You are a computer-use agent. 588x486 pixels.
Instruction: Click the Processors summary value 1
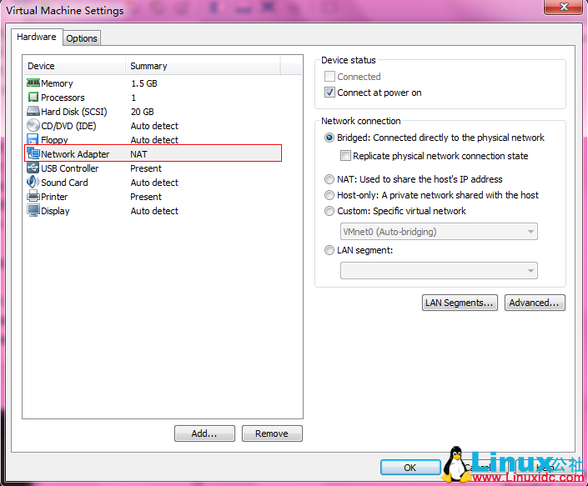[133, 98]
